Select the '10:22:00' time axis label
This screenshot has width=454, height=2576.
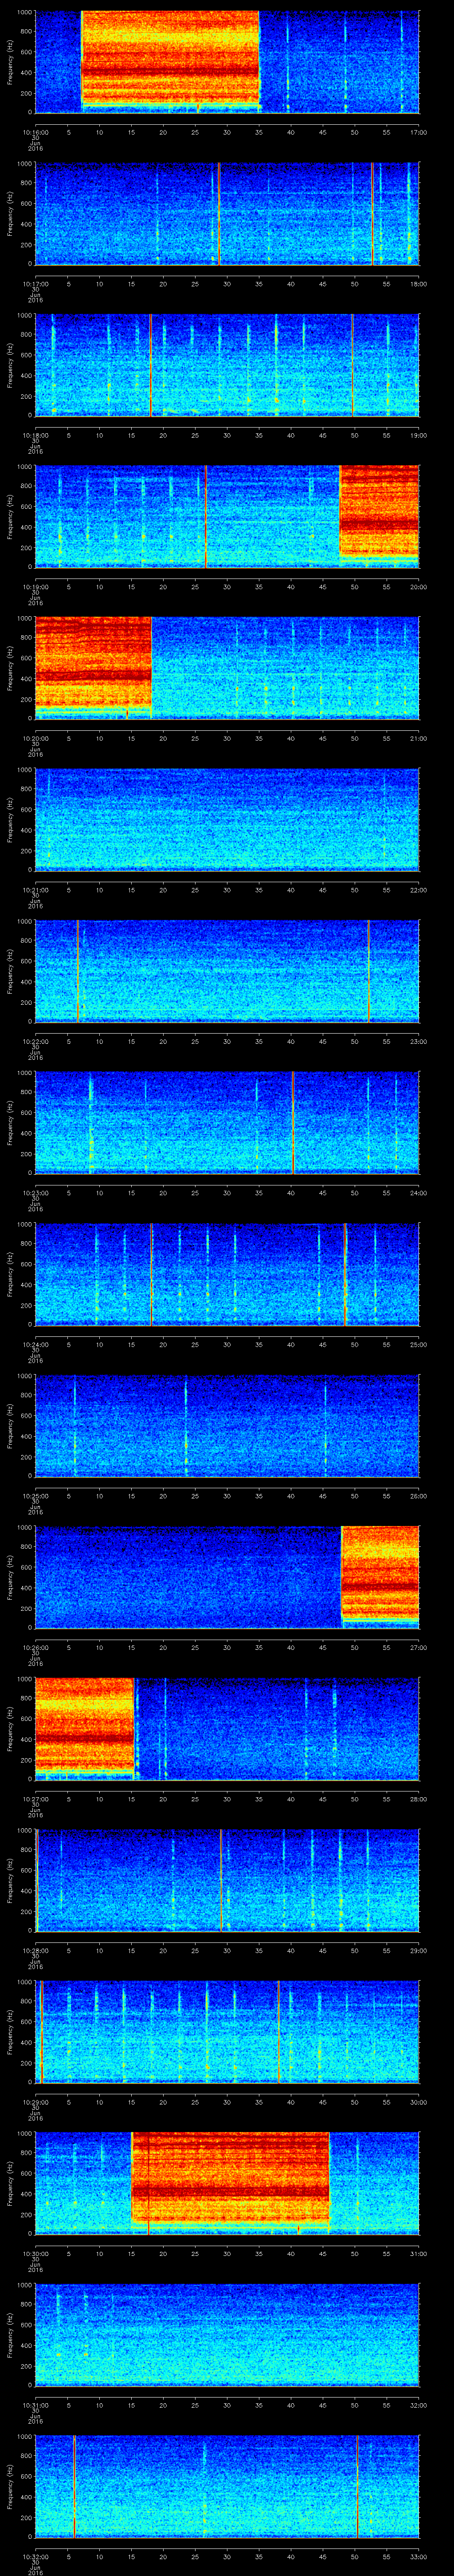tap(35, 1041)
